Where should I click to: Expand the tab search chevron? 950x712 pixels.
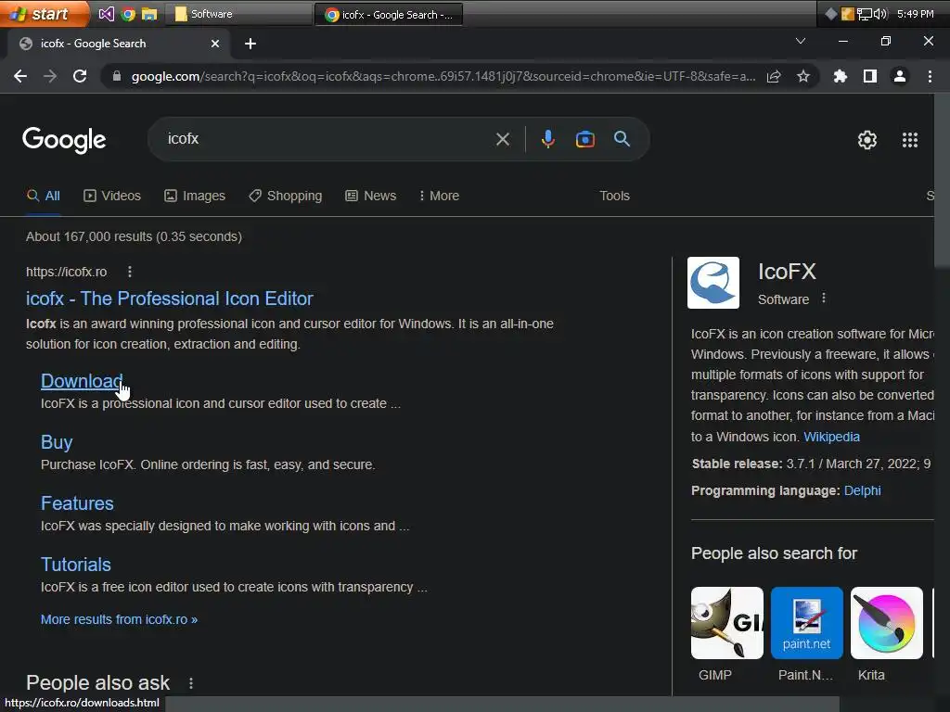click(x=801, y=41)
